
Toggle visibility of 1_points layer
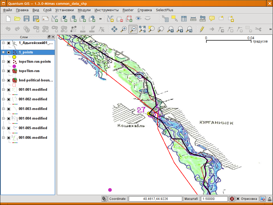(x=9, y=52)
